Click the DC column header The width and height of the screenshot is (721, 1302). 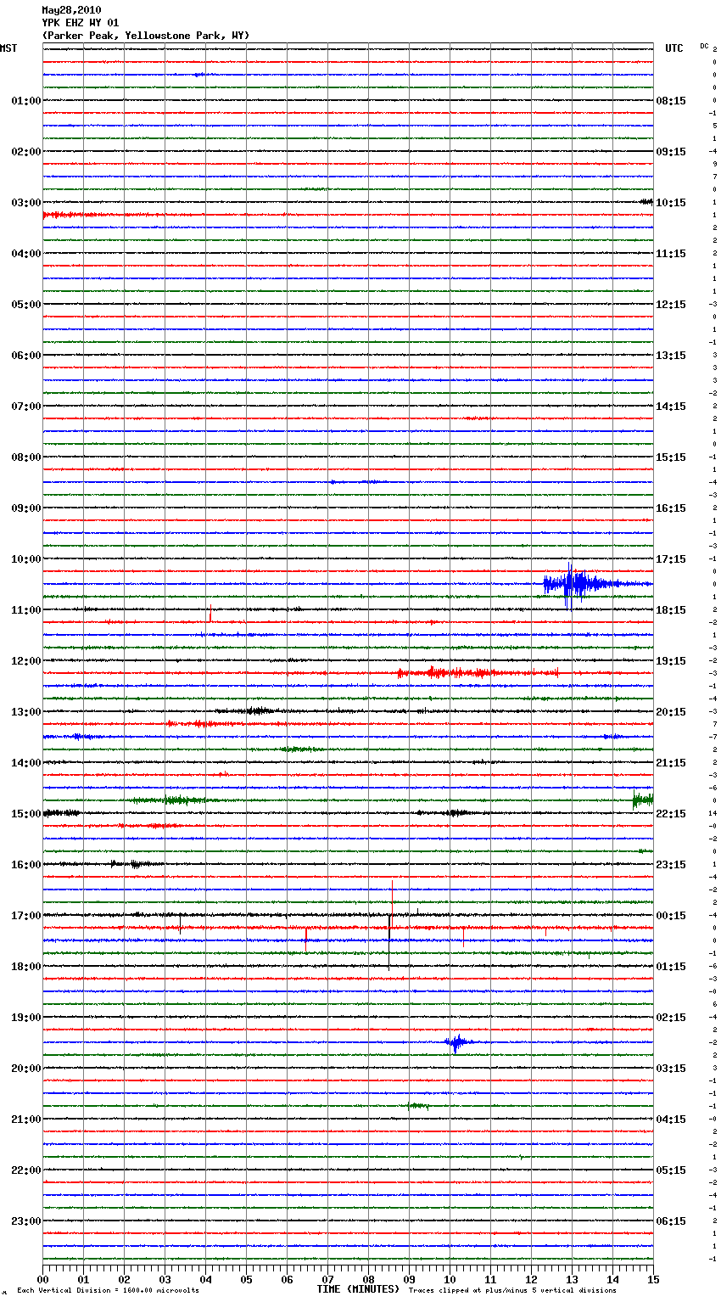pyautogui.click(x=704, y=46)
